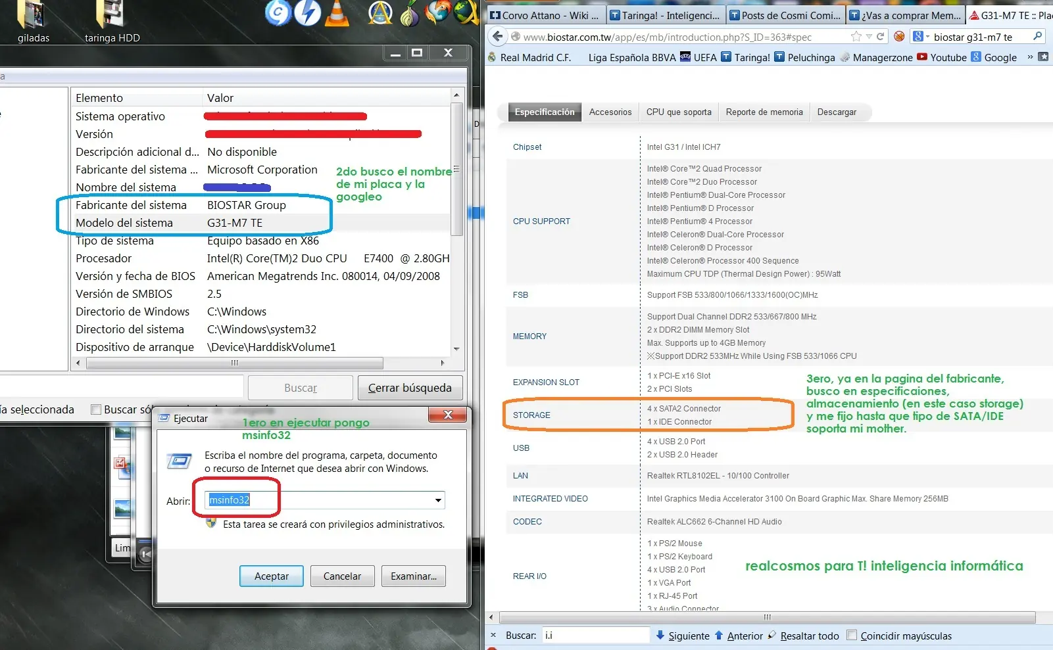Click the browser back arrow button
Viewport: 1053px width, 650px height.
coord(498,37)
